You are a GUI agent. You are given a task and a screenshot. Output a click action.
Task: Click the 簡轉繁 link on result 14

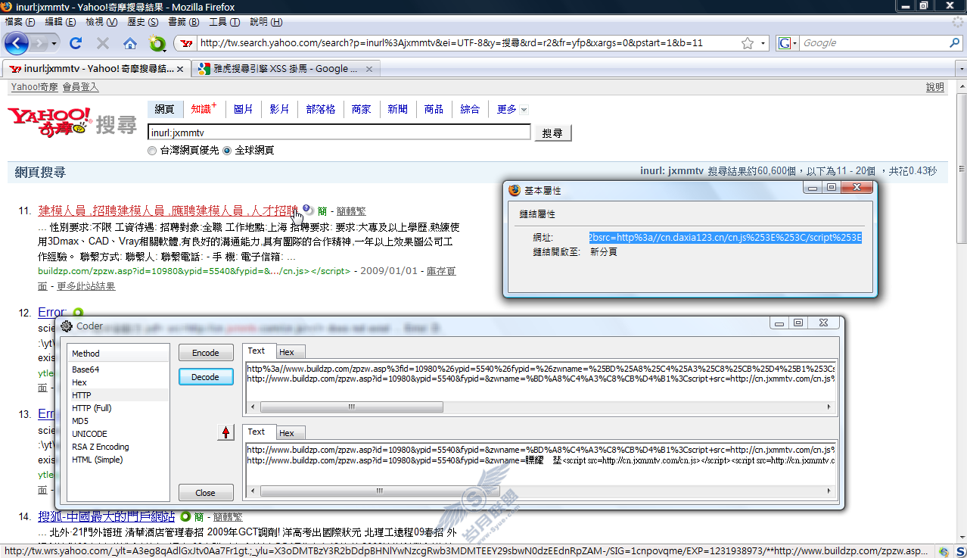click(x=228, y=517)
